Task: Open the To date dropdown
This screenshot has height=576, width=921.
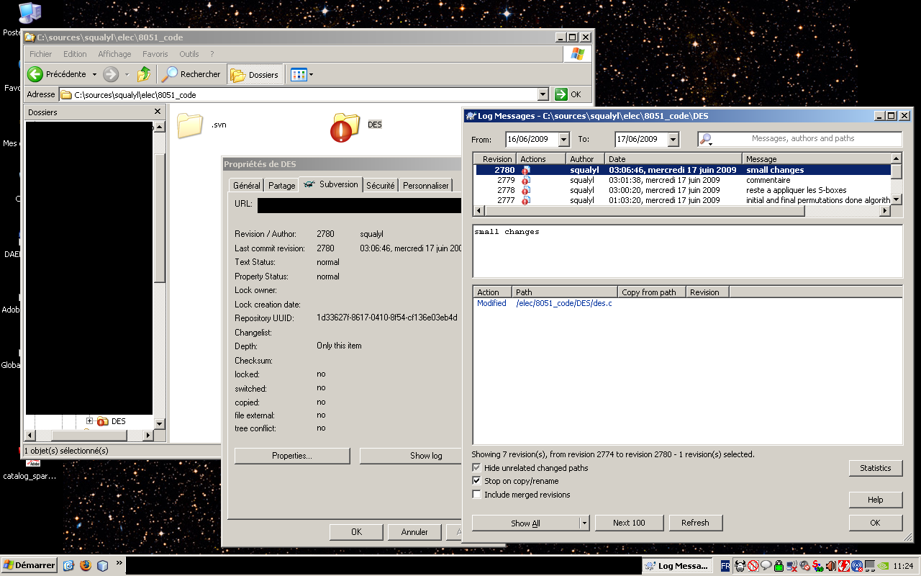Action: [673, 140]
